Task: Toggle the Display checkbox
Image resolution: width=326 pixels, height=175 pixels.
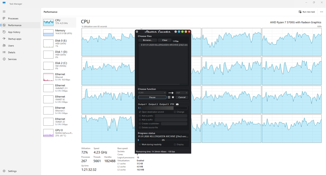Action: click(175, 144)
